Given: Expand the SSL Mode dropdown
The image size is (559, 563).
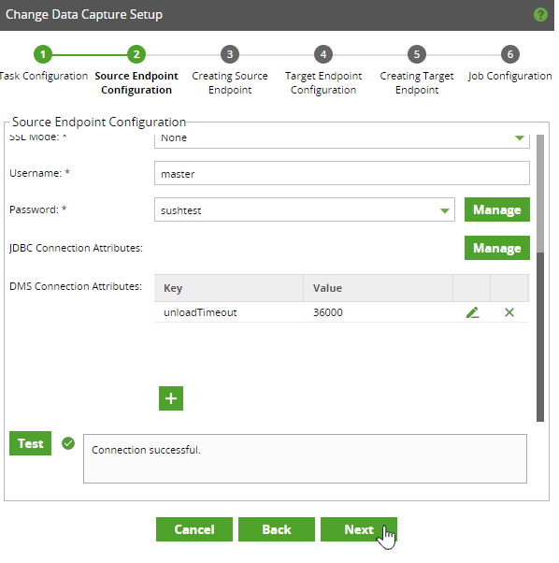Looking at the screenshot, I should click(x=342, y=140).
